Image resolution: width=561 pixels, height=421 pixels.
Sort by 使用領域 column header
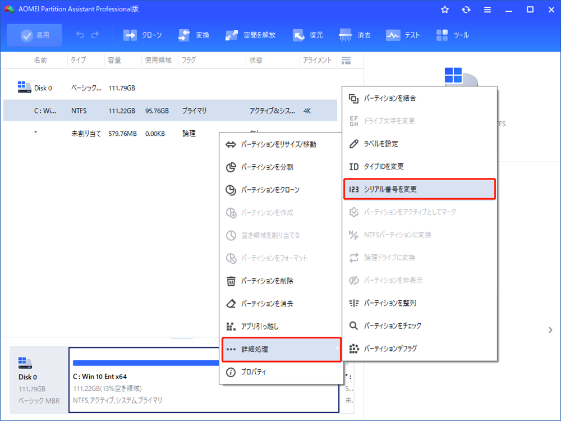pos(158,60)
